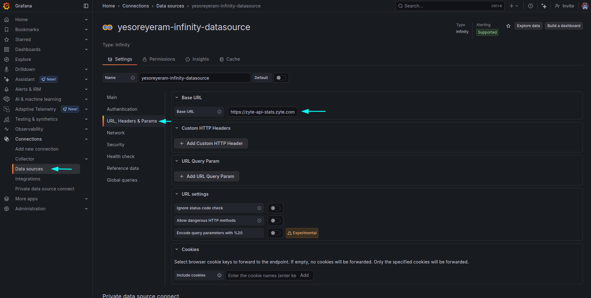Collapse the Connections sidebar section

point(86,139)
